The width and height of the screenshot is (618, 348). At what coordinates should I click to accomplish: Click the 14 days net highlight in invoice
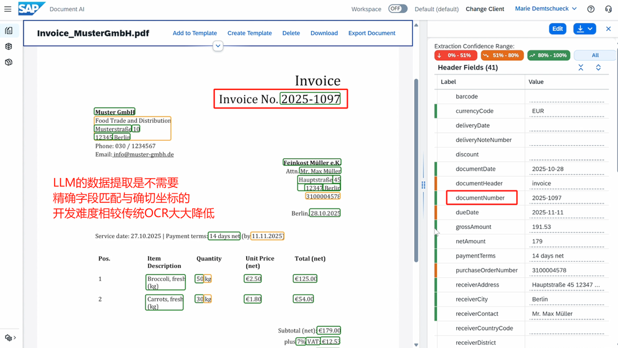(x=224, y=236)
